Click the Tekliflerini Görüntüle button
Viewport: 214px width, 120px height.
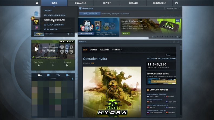click(86, 33)
